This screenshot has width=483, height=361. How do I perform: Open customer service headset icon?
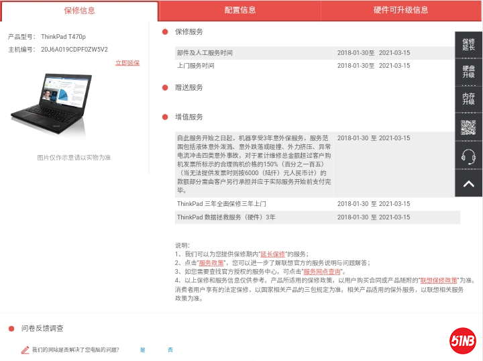468,156
